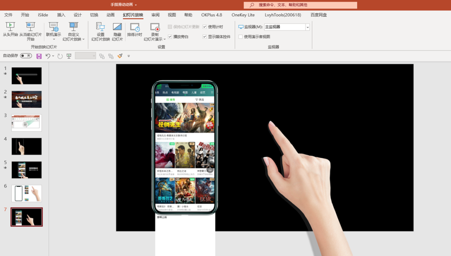Undo last action in quick access
The width and height of the screenshot is (451, 256).
point(48,56)
